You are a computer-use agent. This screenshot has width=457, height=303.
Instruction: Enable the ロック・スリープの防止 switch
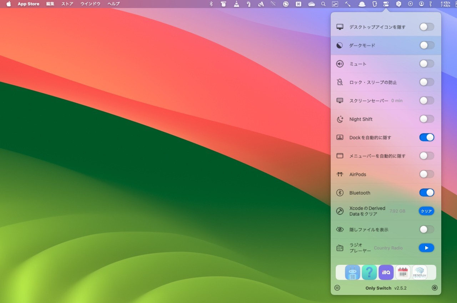(427, 82)
